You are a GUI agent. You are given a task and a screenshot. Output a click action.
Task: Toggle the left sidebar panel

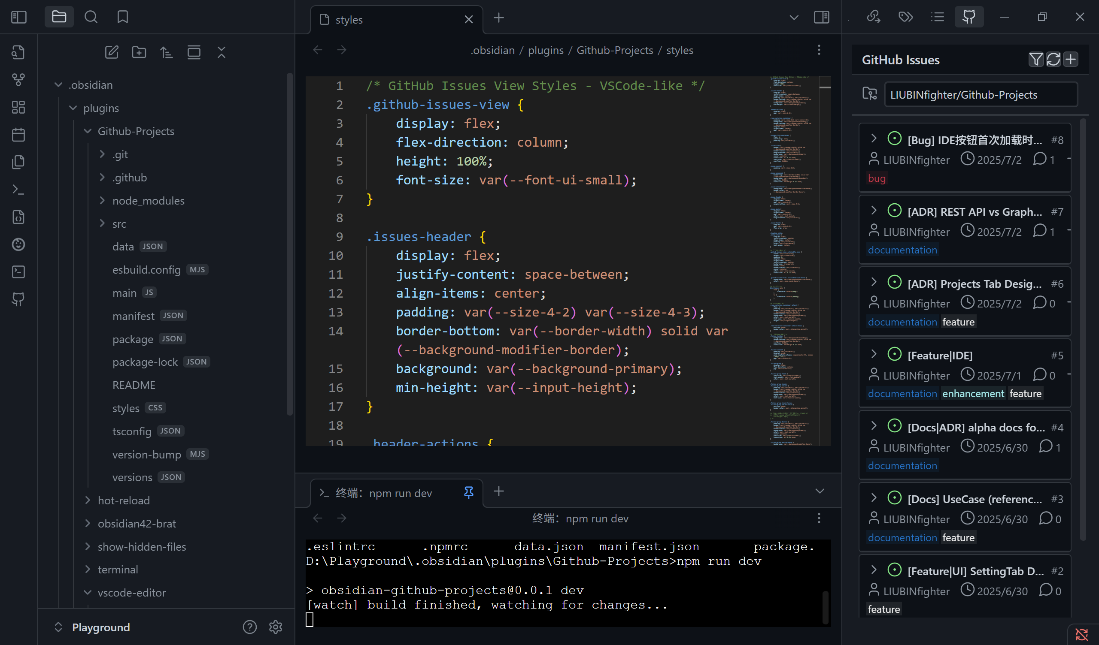point(19,17)
